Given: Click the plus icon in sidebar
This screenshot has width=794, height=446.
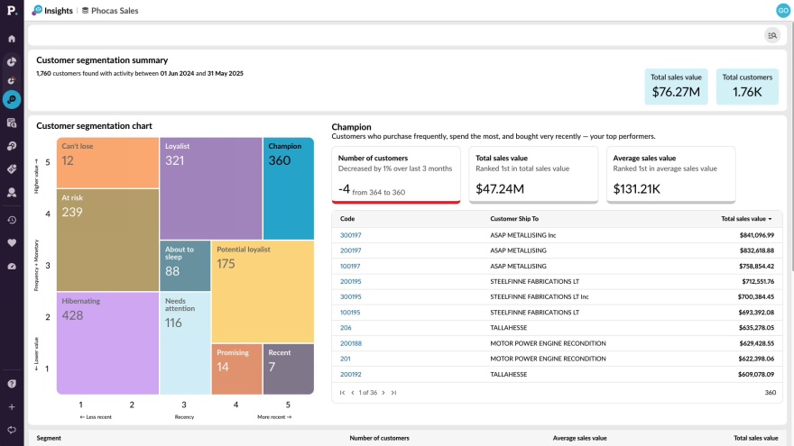Looking at the screenshot, I should coord(12,407).
